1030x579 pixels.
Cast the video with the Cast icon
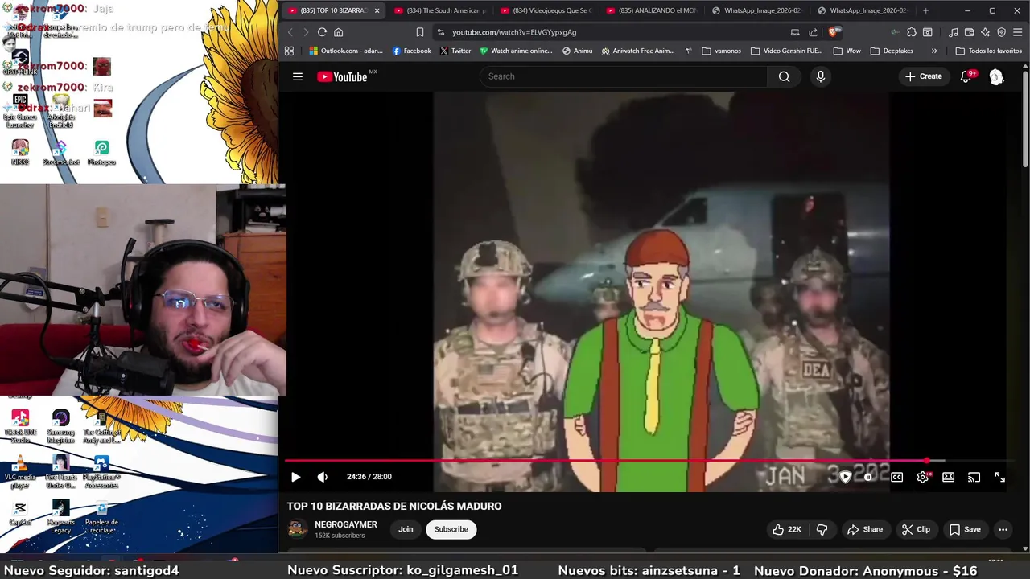point(974,477)
